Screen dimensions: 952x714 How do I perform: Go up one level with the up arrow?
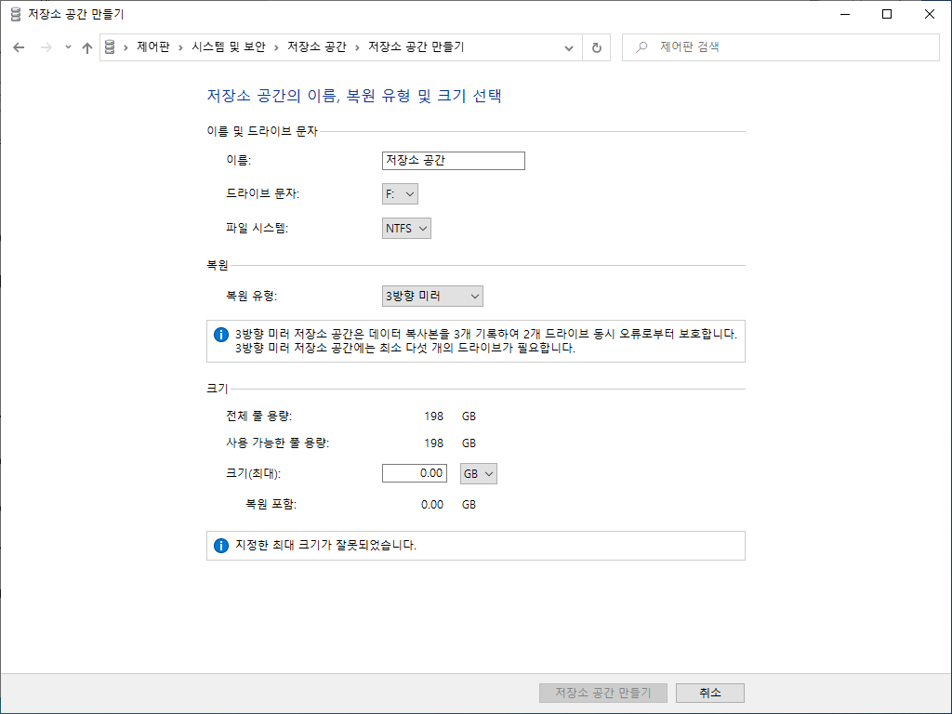87,47
